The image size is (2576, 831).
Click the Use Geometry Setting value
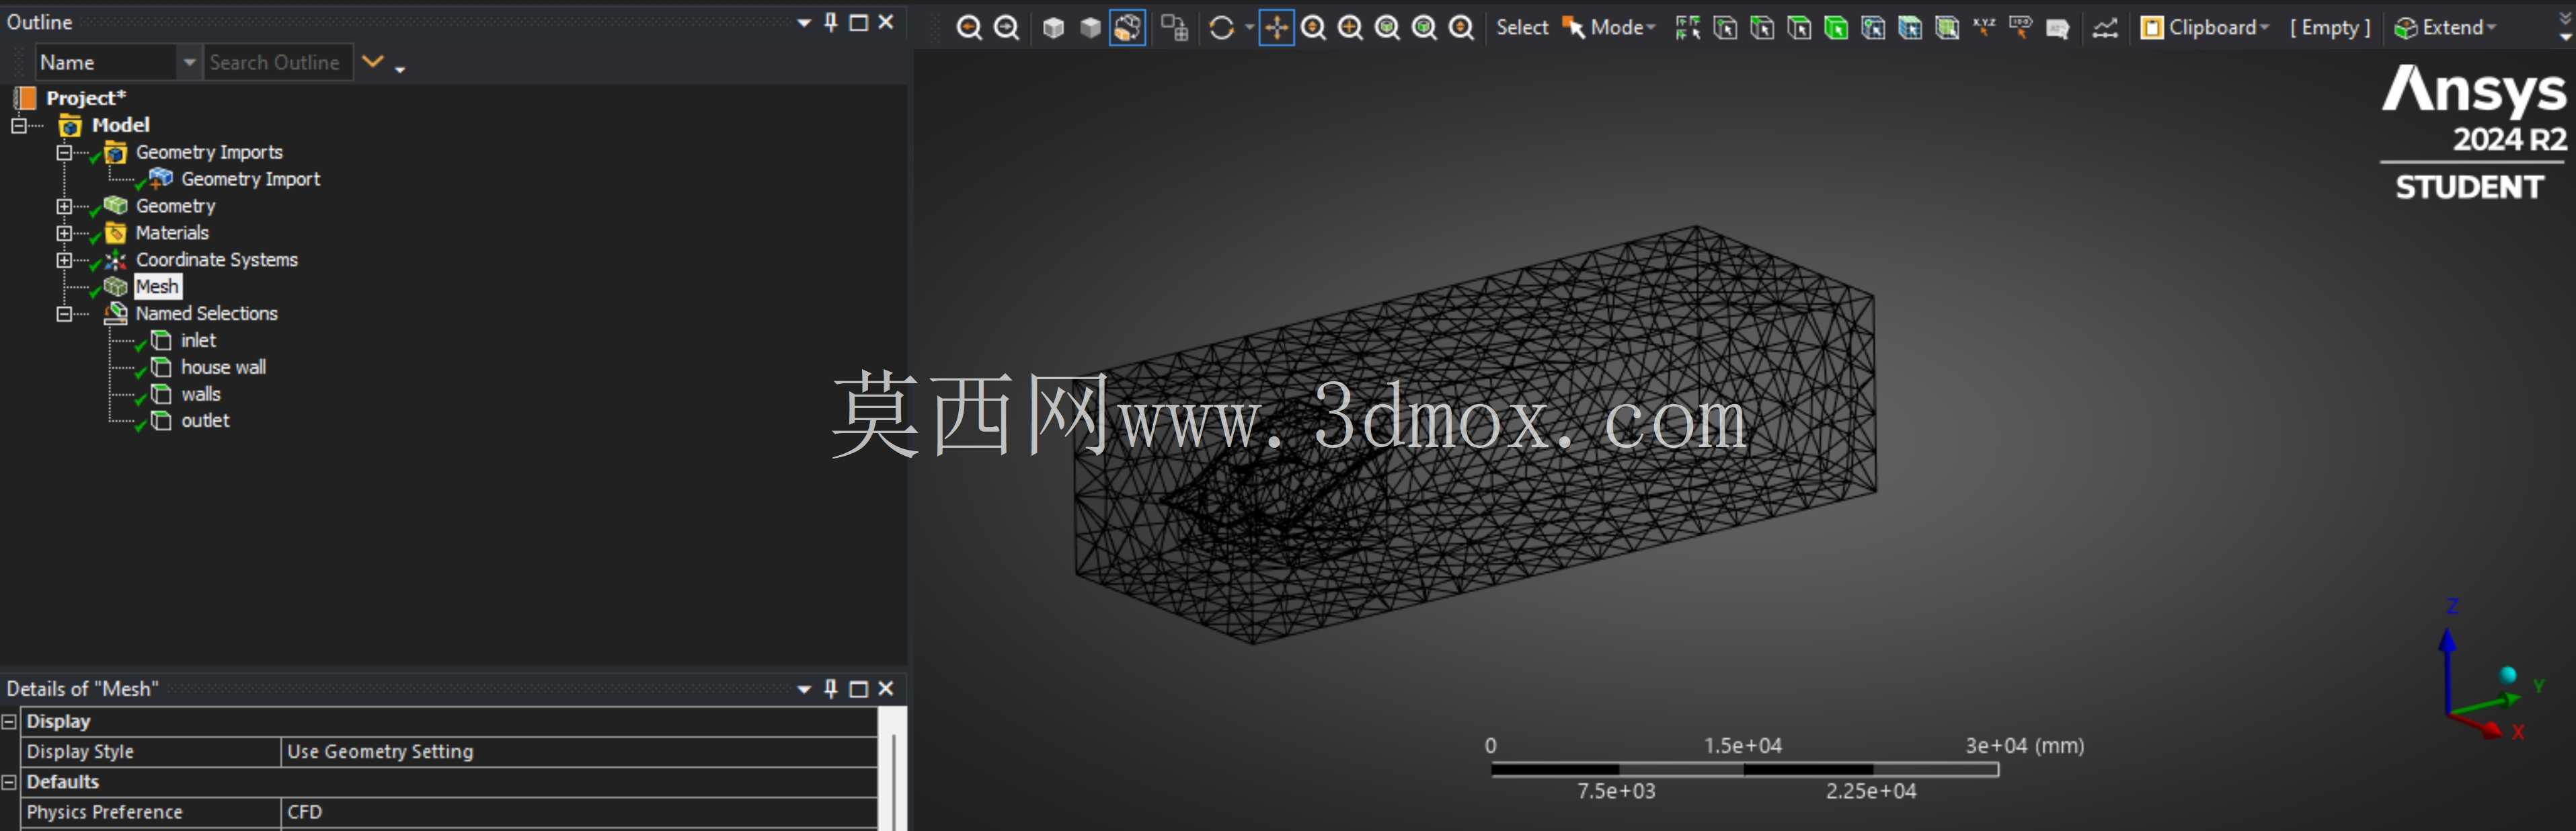point(579,752)
